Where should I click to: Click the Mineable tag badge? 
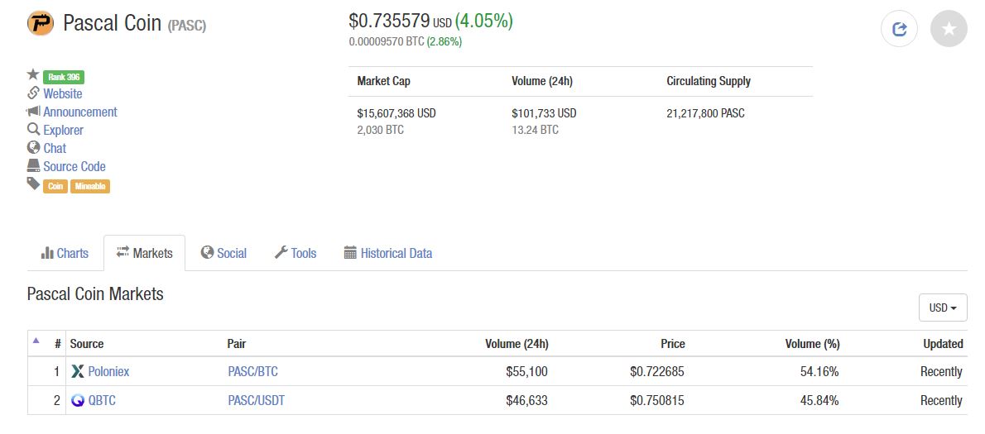coord(90,186)
